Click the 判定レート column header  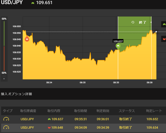tap(154, 111)
